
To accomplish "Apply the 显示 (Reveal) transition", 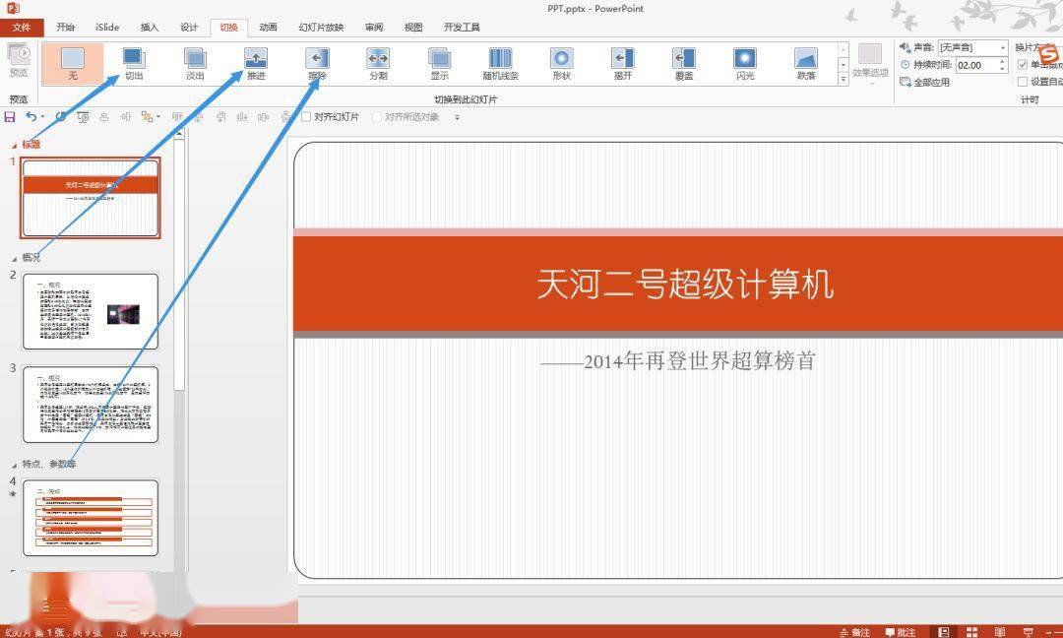I will pyautogui.click(x=439, y=64).
